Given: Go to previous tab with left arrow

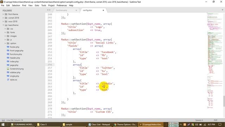Looking at the screenshot, I should pyautogui.click(x=48, y=10).
